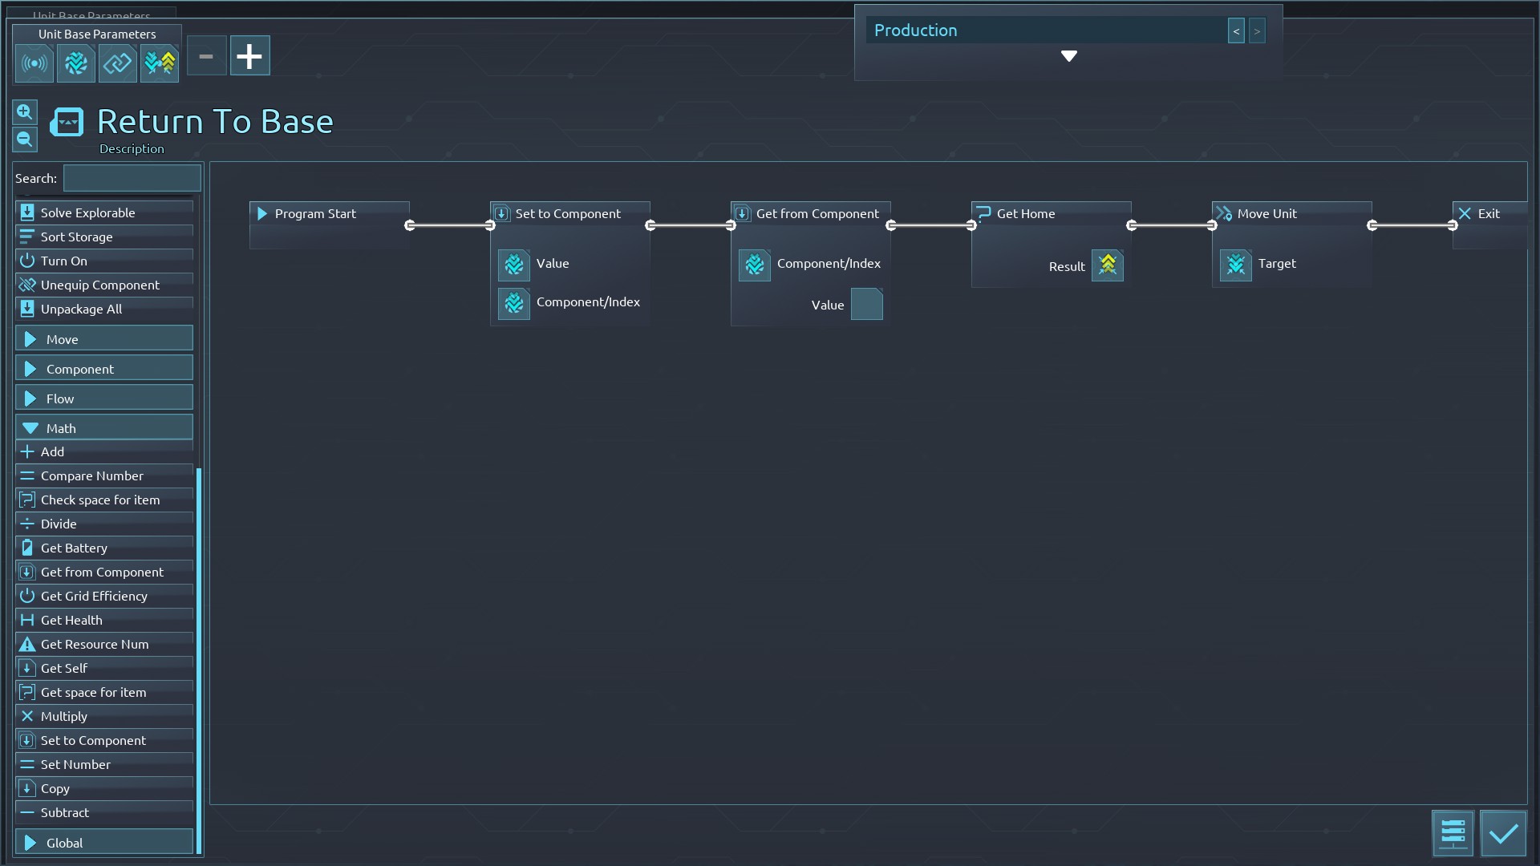Click the Search input field
Viewport: 1540px width, 866px height.
point(132,178)
